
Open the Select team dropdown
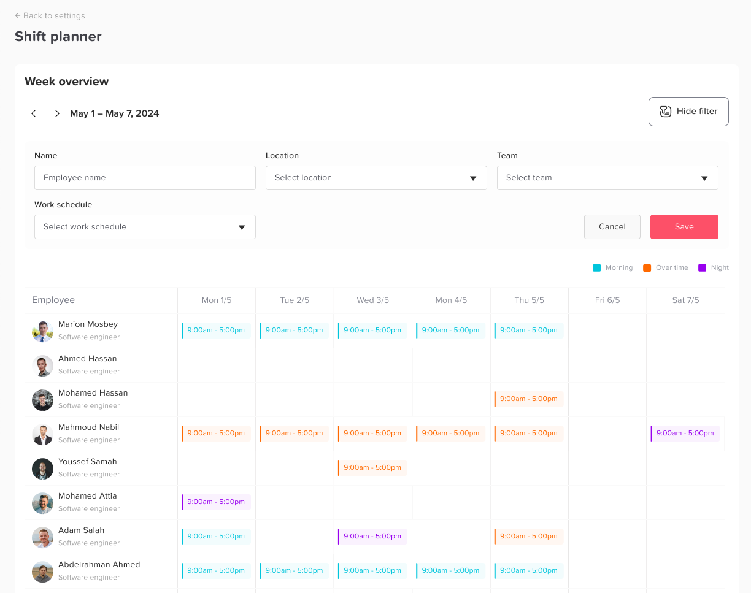pos(607,178)
